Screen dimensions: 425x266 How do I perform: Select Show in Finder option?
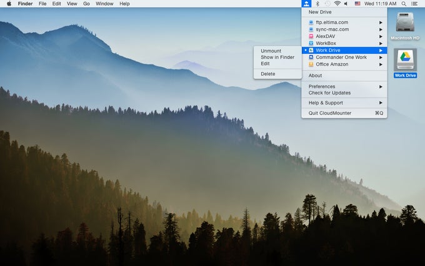(x=277, y=57)
